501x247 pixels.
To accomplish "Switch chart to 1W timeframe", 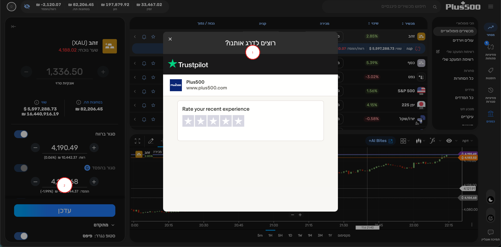I will pyautogui.click(x=300, y=235).
